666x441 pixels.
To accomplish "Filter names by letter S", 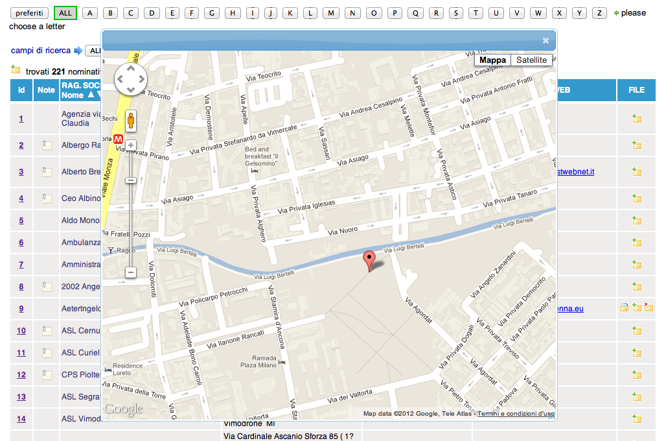I will pos(455,13).
